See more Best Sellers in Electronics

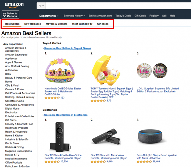click(x=66, y=115)
